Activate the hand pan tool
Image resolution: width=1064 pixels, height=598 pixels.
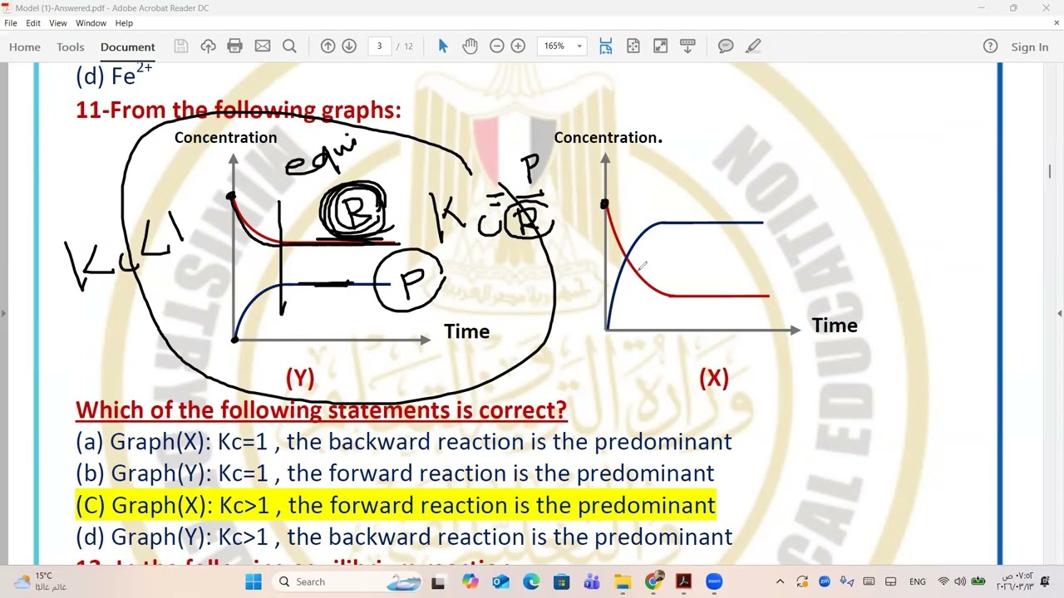pos(470,47)
